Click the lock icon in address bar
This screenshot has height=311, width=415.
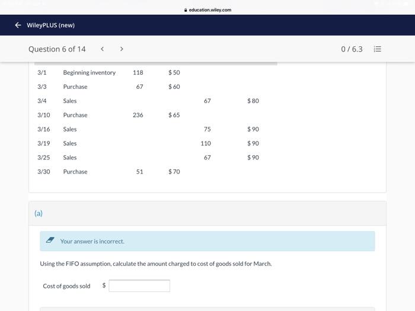pos(186,10)
